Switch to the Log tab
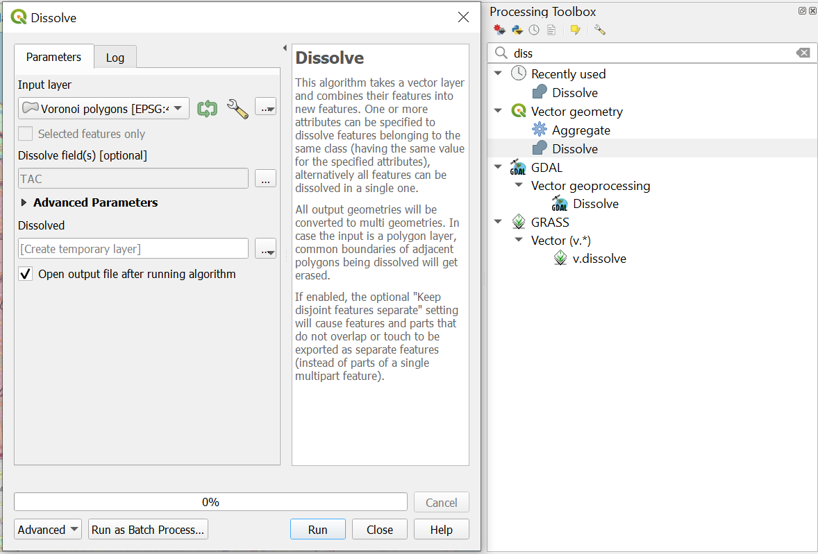818x554 pixels. coord(115,57)
